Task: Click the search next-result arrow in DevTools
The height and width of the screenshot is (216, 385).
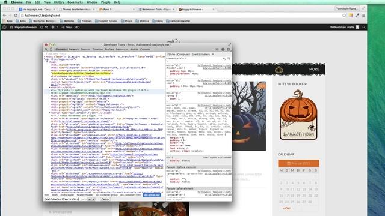Action: click(93, 199)
